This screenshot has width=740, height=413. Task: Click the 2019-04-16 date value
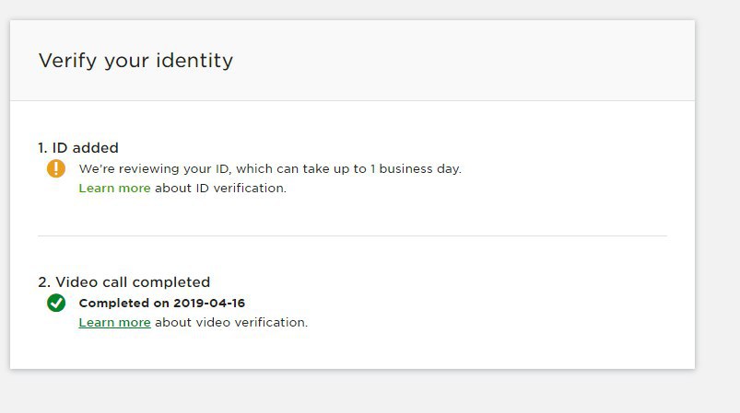(x=209, y=303)
